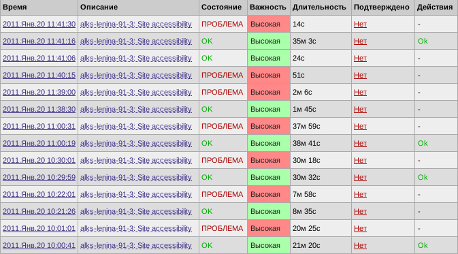Viewport: 458px width, 254px height.
Task: Open the 2011.Янв.20 10:21:26 timestamp link
Action: (39, 211)
